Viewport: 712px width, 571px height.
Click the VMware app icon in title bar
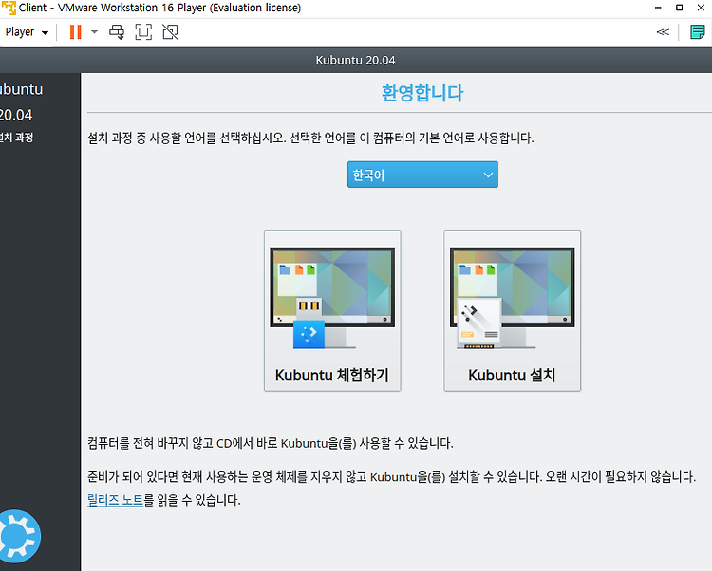pos(9,8)
